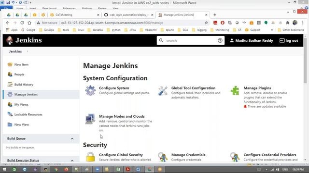The width and height of the screenshot is (309, 173).
Task: Open the Apps bookmarks shortcut
Action: tap(12, 30)
